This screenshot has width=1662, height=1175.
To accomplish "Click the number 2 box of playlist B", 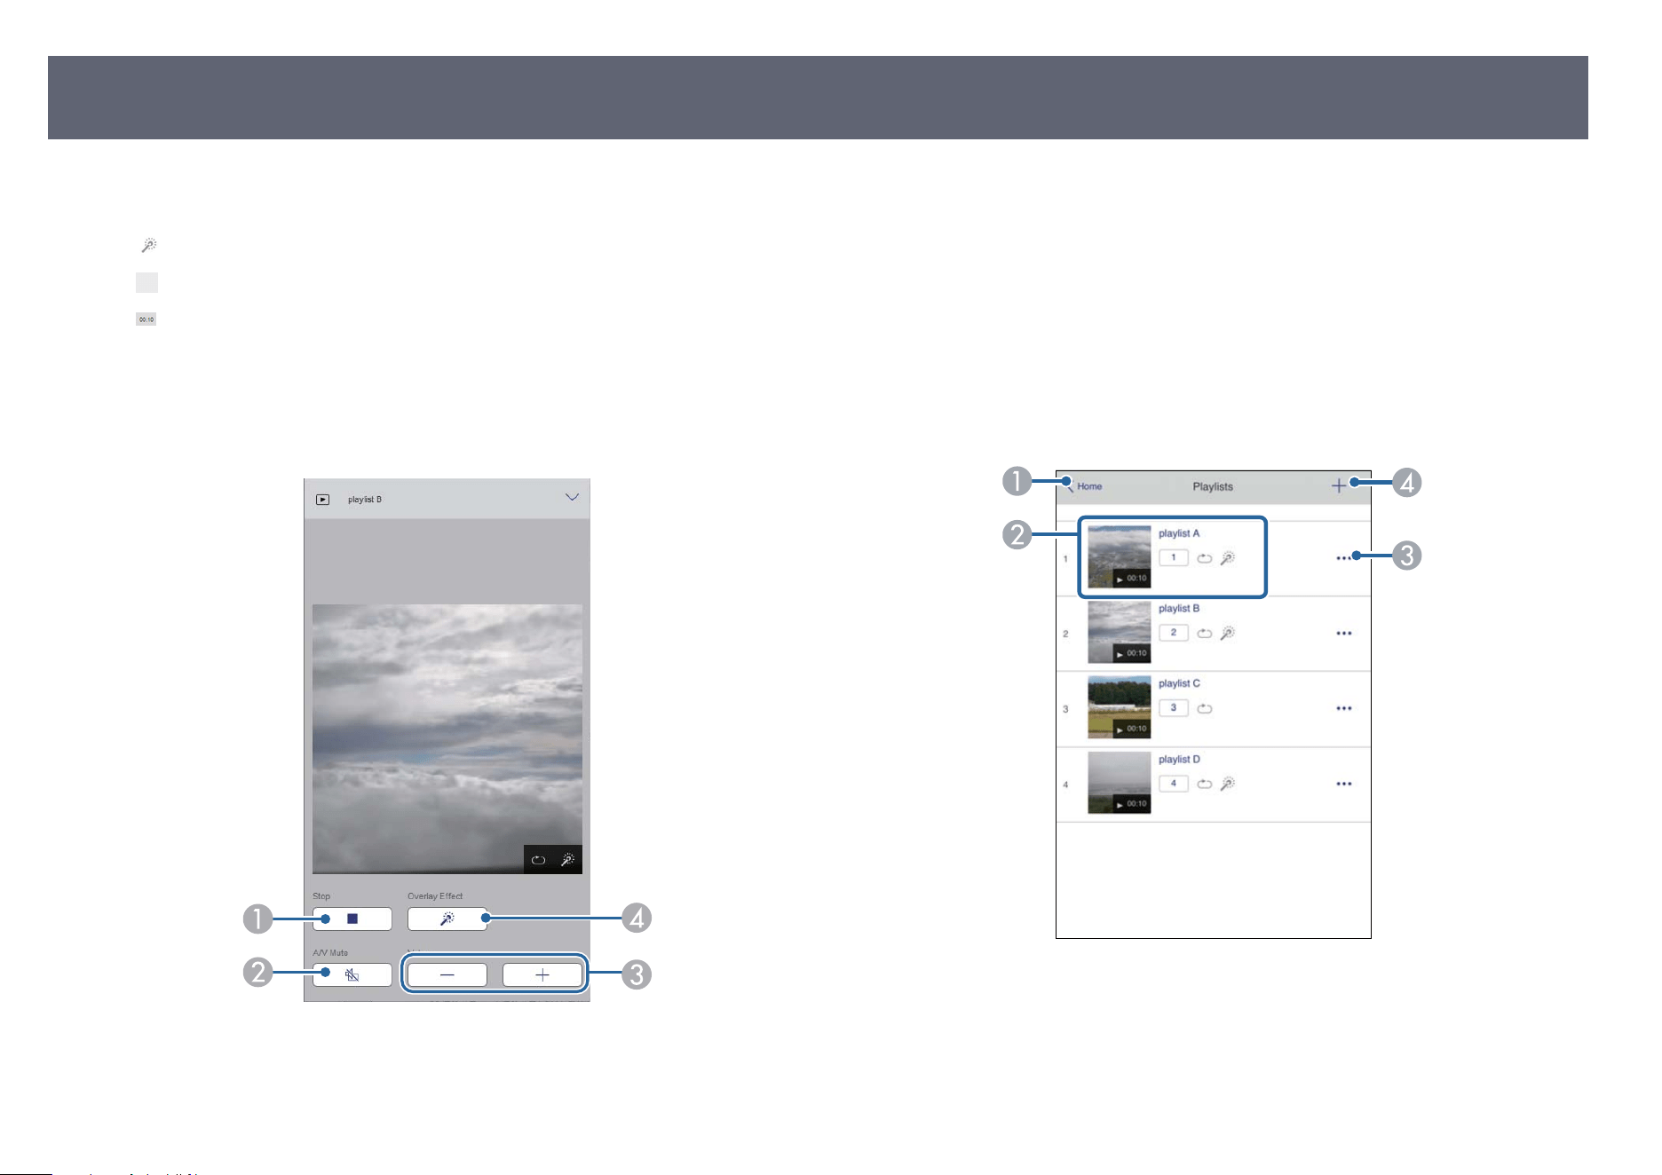I will pos(1174,633).
